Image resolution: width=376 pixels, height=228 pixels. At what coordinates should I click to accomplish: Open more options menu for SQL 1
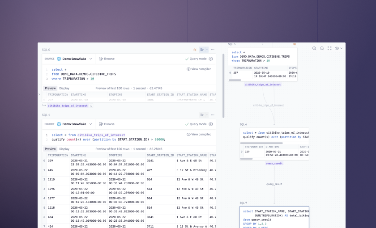(213, 115)
